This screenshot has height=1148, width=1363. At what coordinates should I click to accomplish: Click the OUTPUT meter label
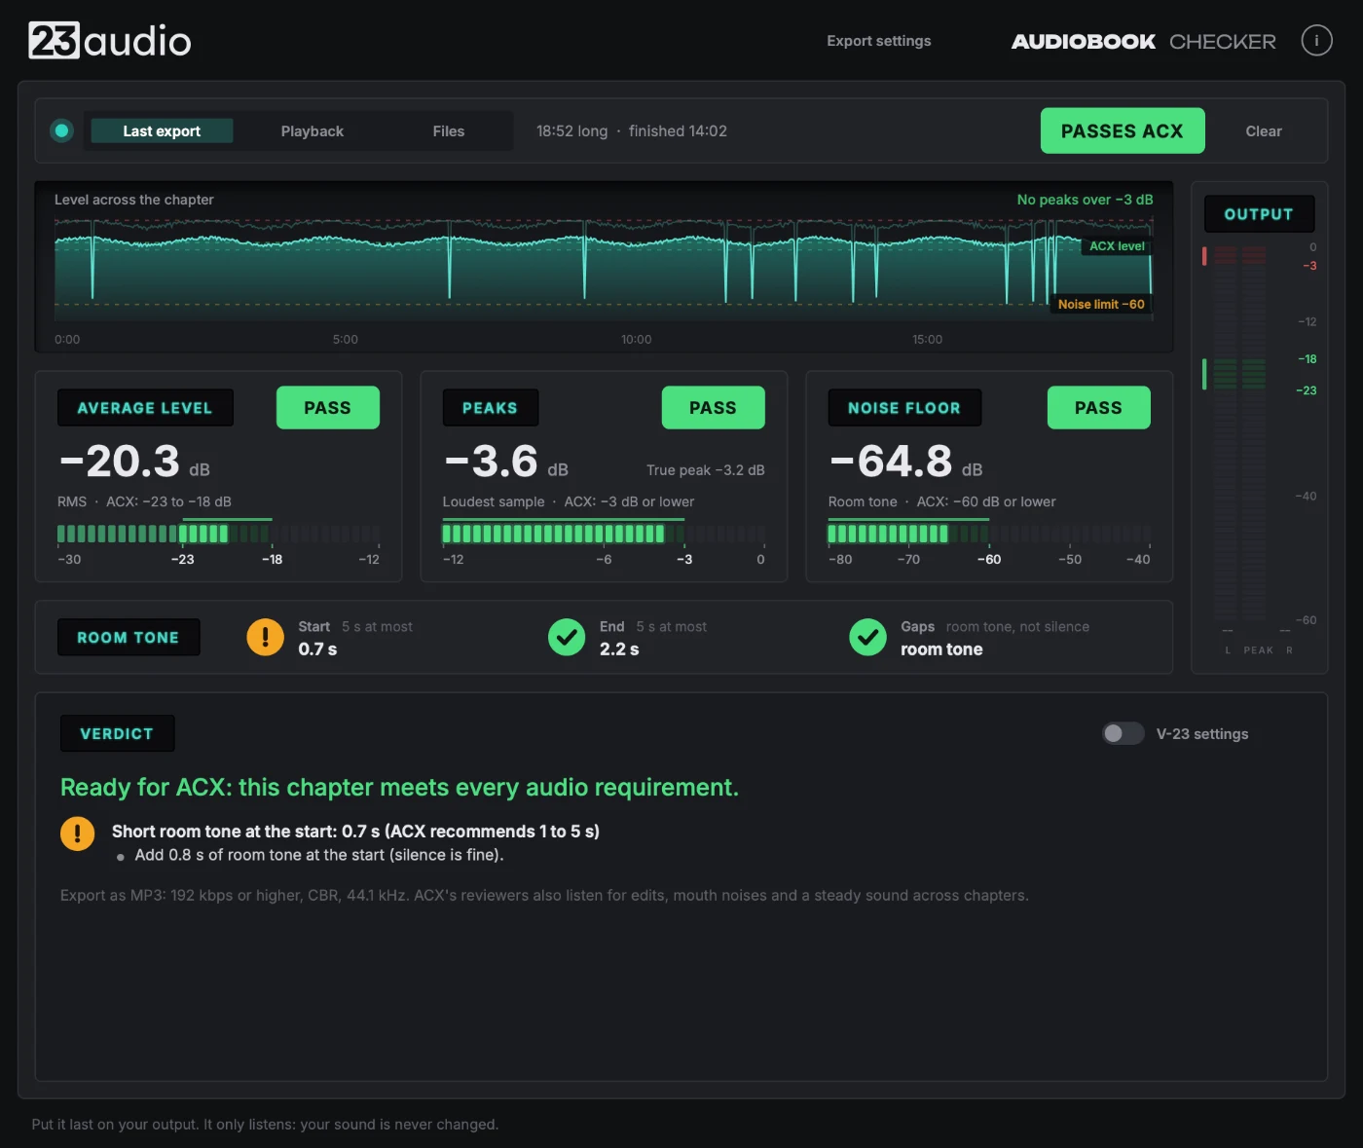coord(1259,214)
